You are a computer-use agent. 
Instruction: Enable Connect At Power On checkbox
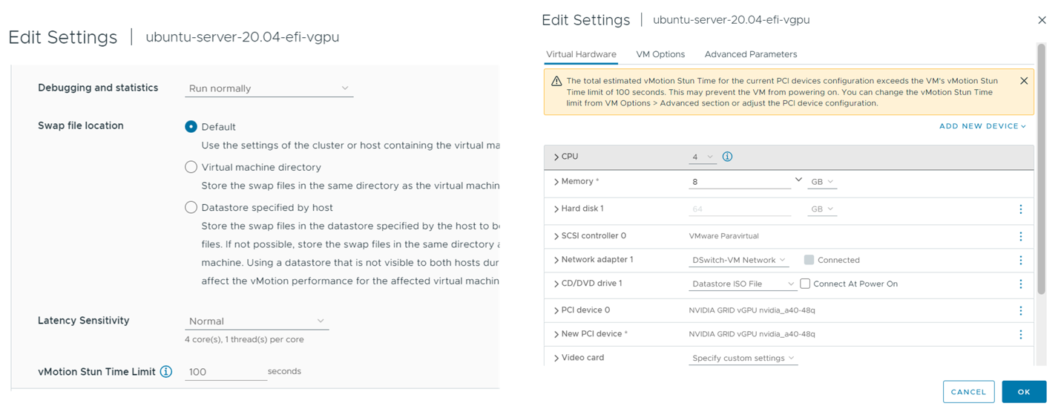pyautogui.click(x=805, y=284)
